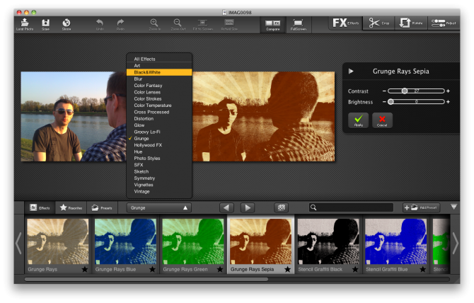The height and width of the screenshot is (303, 474).
Task: Cancel the current effect changes
Action: pyautogui.click(x=382, y=120)
